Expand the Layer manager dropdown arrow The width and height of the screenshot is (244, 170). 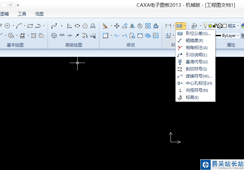coord(200,26)
